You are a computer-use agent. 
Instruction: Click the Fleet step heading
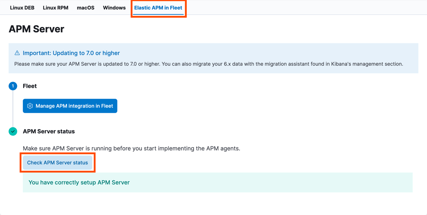(x=30, y=86)
